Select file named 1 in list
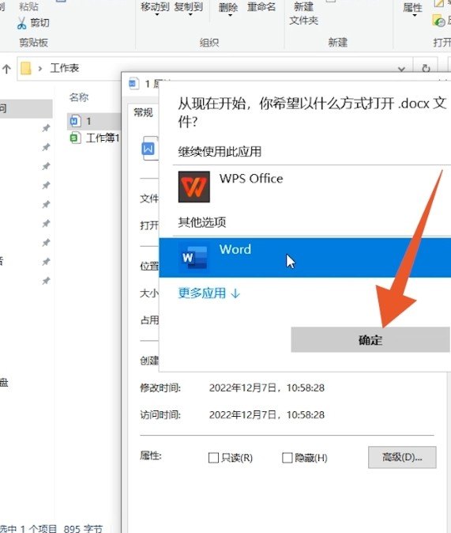The image size is (451, 533). (94, 121)
